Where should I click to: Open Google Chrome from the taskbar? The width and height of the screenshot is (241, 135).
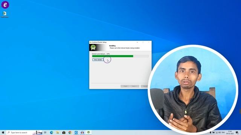coord(70,132)
